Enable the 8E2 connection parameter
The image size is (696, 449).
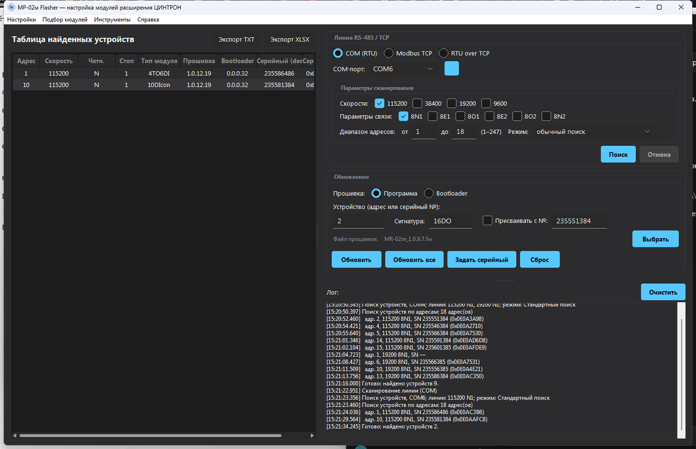(489, 116)
